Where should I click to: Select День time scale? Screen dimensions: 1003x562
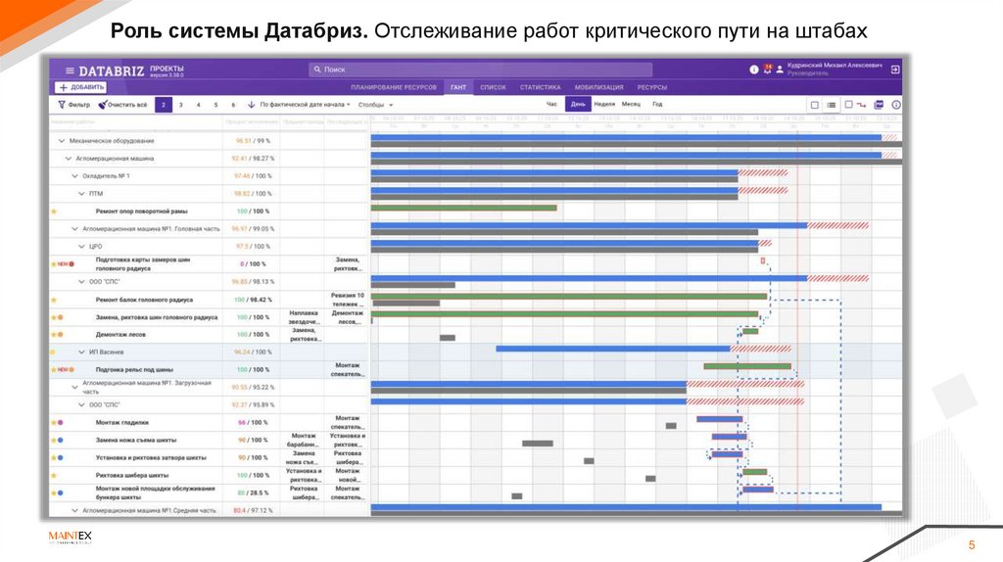click(x=578, y=104)
